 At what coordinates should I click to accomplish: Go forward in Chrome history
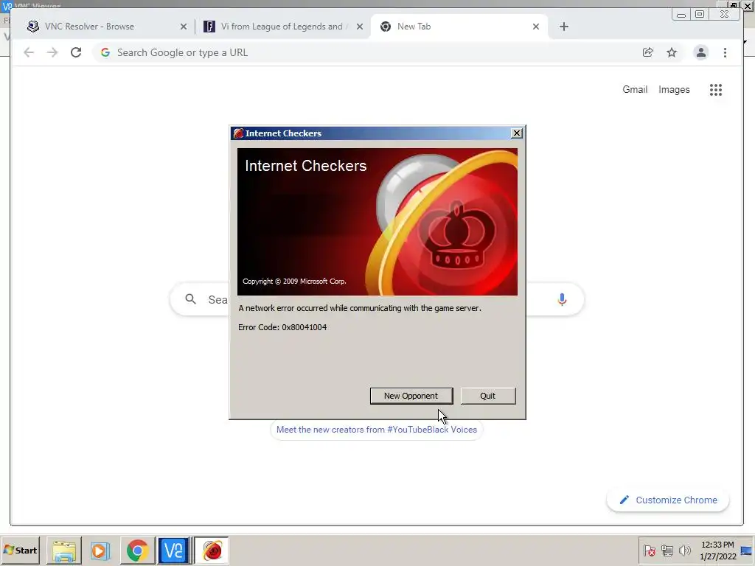pos(52,52)
